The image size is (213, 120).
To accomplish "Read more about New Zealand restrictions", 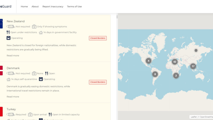I will coord(13,56).
